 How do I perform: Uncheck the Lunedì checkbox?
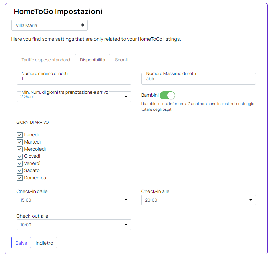click(x=20, y=135)
